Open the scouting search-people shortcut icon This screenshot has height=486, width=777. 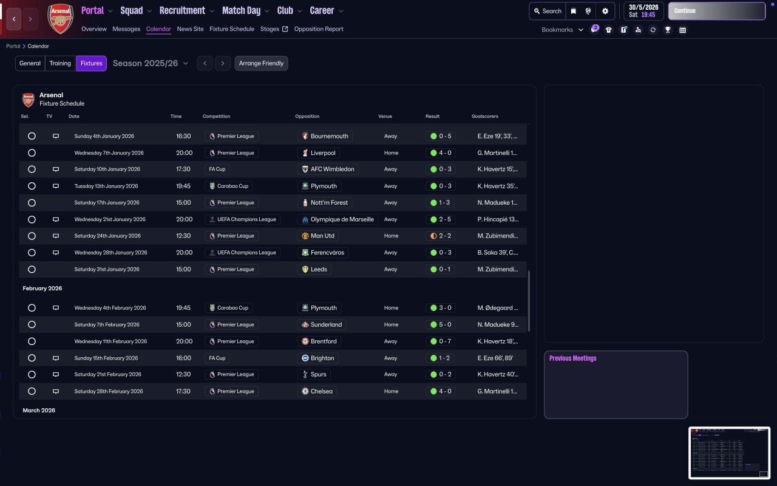coord(638,30)
